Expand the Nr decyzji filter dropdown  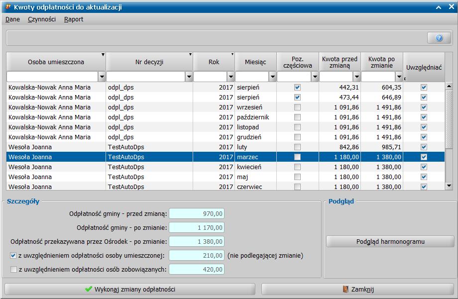(x=189, y=77)
